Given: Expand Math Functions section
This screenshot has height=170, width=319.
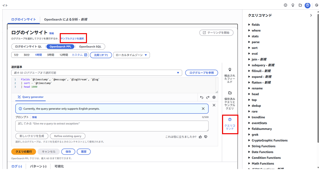Looking at the screenshot, I should 261,163.
